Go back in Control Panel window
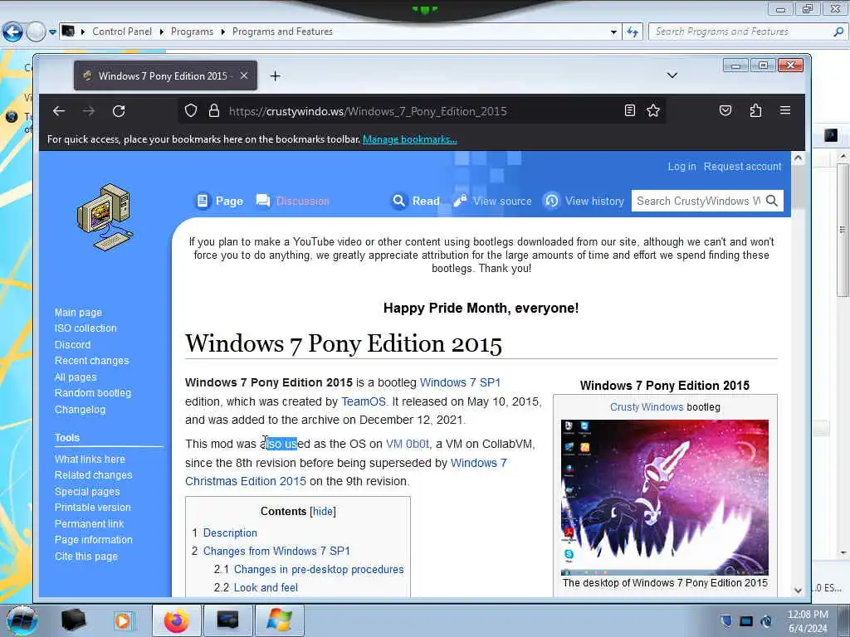 12,32
